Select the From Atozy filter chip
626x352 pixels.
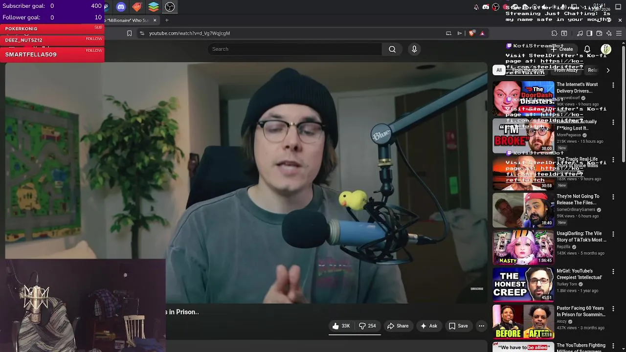click(x=566, y=70)
